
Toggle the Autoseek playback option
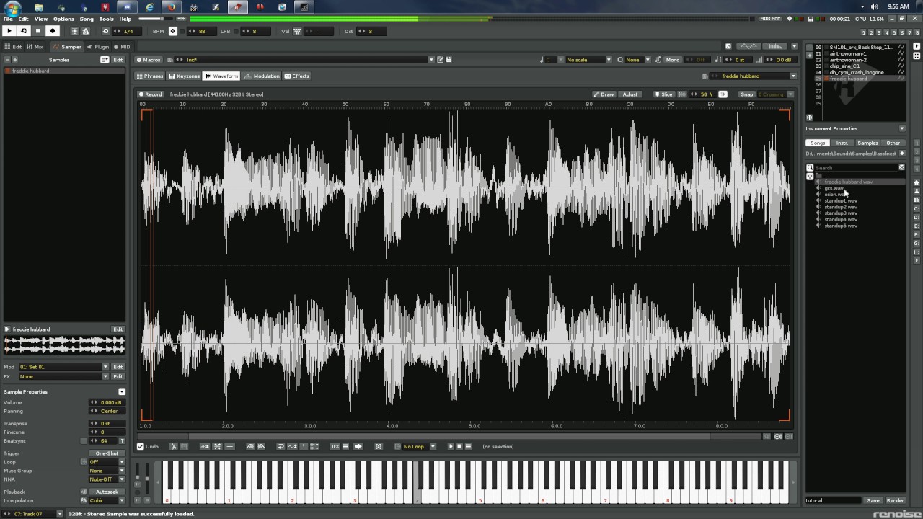107,492
